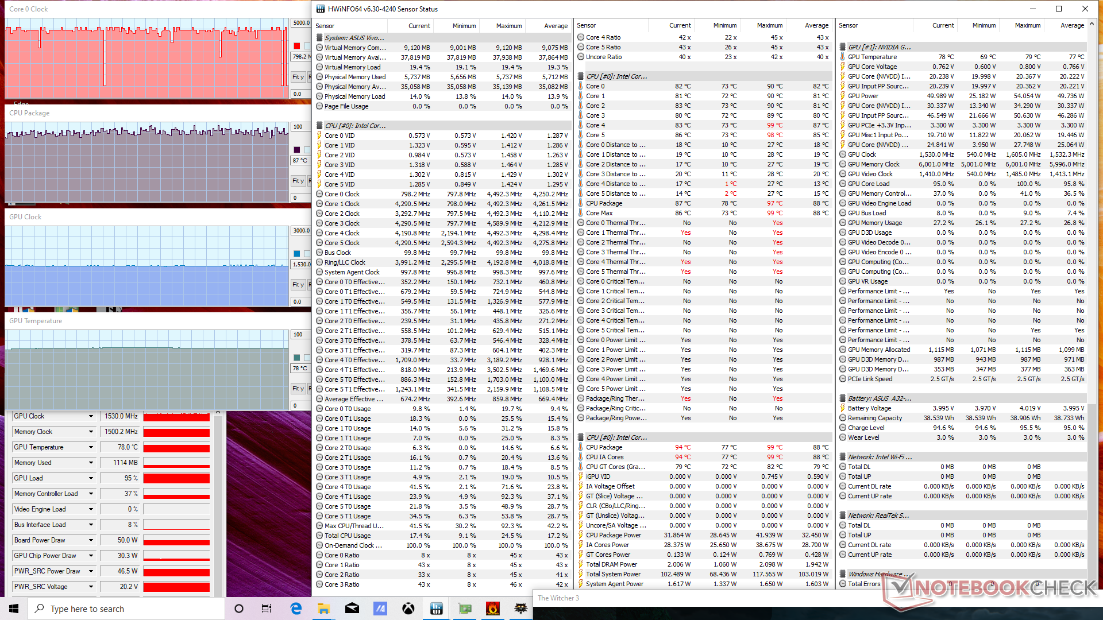Click the Total CPU Usage sensor icon
The width and height of the screenshot is (1103, 620).
pos(319,536)
